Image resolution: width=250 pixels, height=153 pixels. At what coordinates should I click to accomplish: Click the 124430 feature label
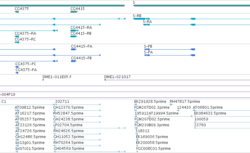pos(184,107)
